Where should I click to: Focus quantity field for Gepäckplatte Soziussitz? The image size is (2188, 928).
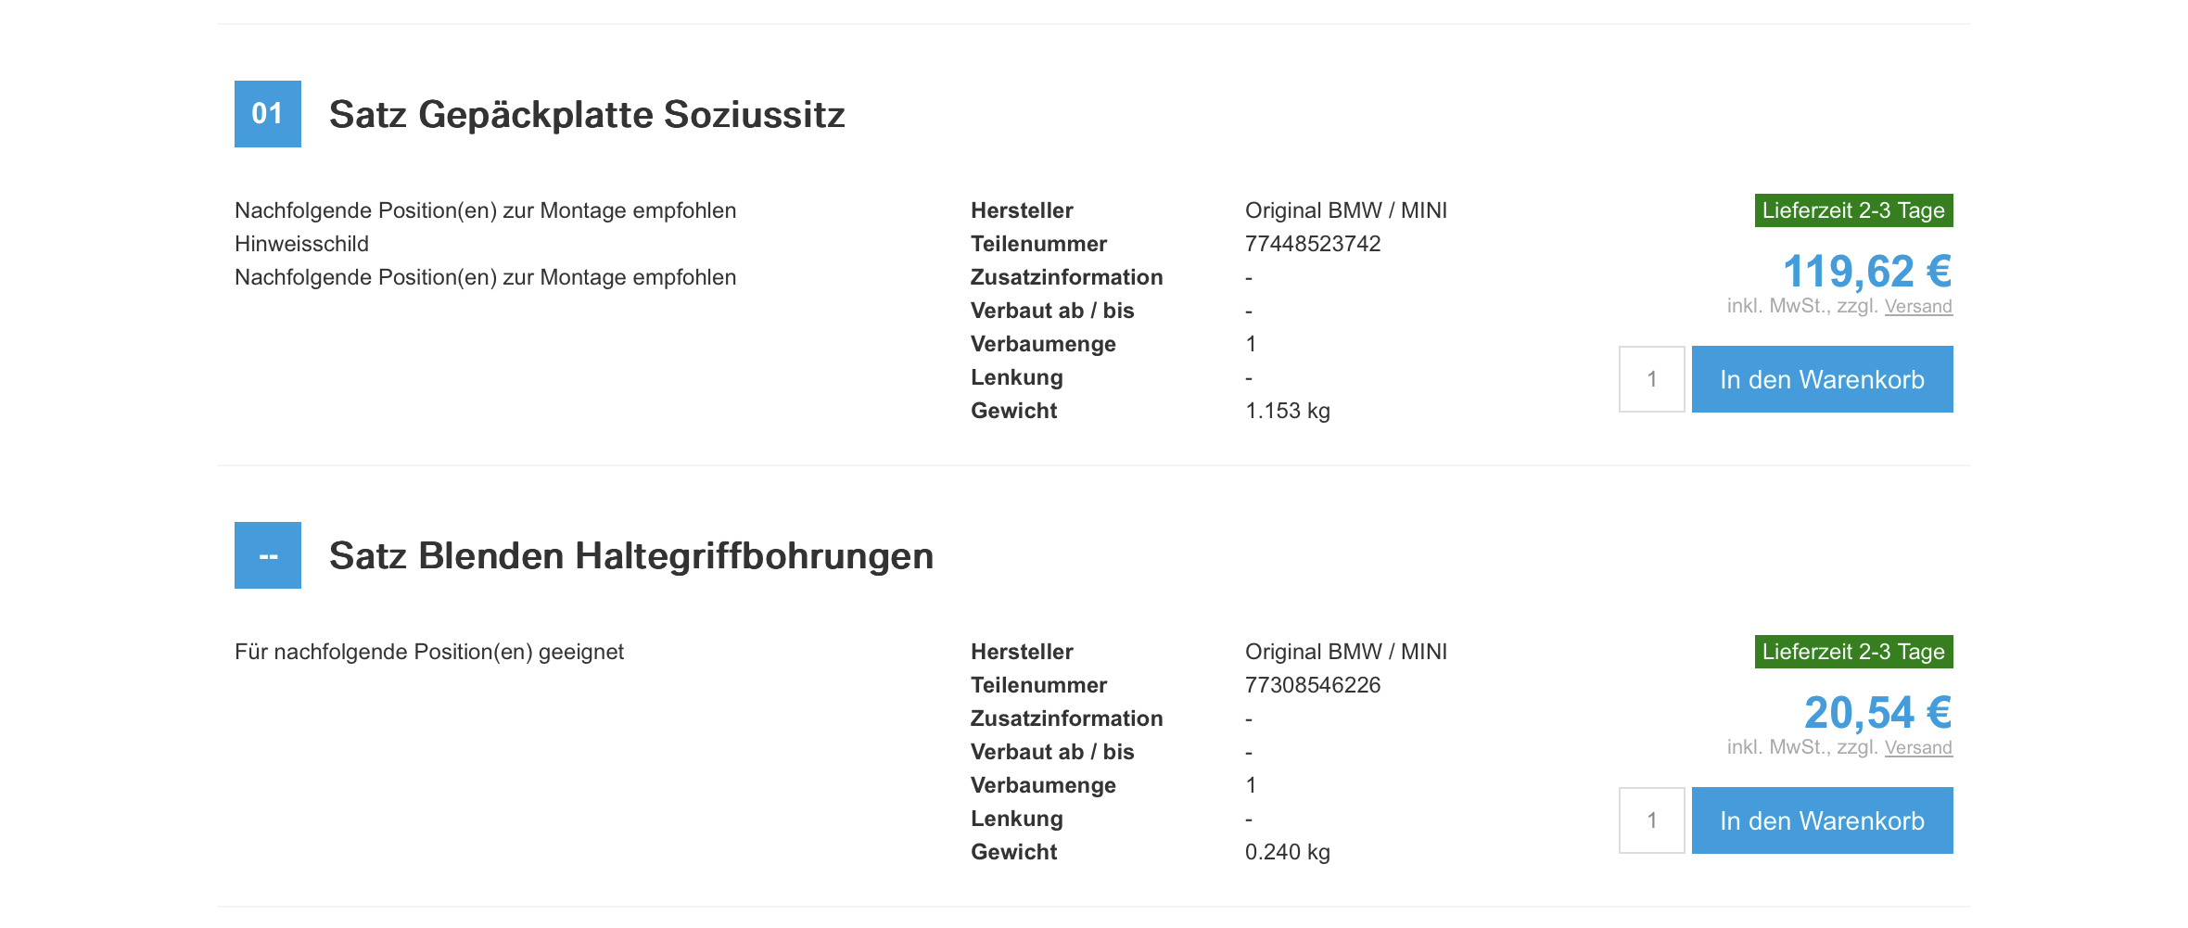(x=1652, y=379)
